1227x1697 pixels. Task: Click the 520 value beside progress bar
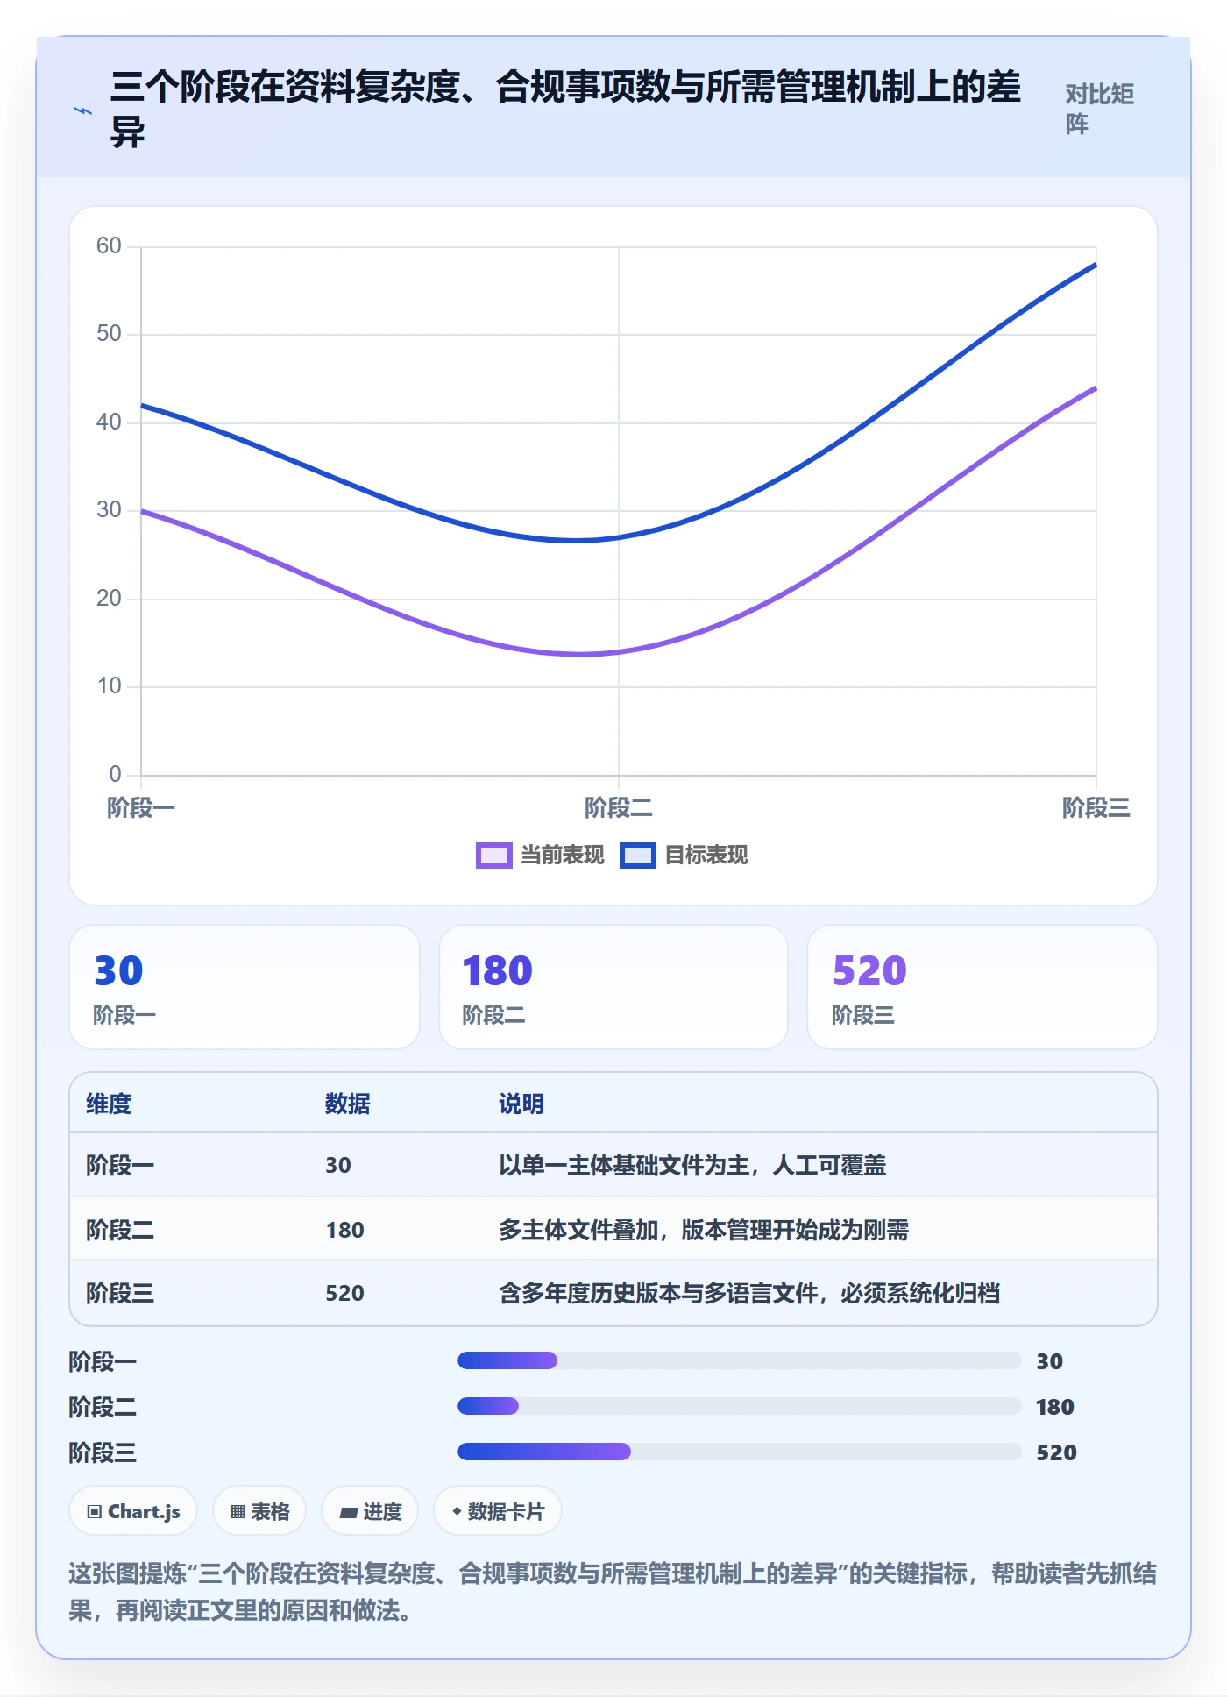(1056, 1452)
